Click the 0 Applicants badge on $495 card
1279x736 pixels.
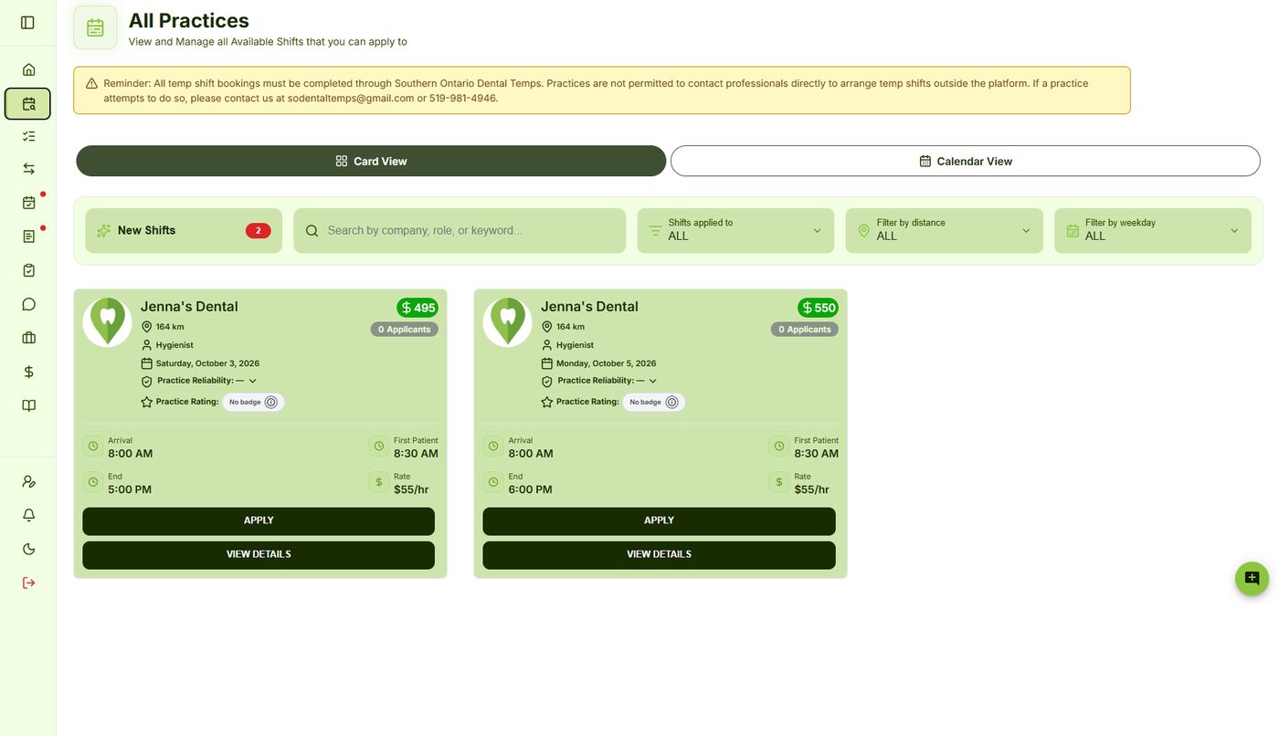(x=405, y=330)
